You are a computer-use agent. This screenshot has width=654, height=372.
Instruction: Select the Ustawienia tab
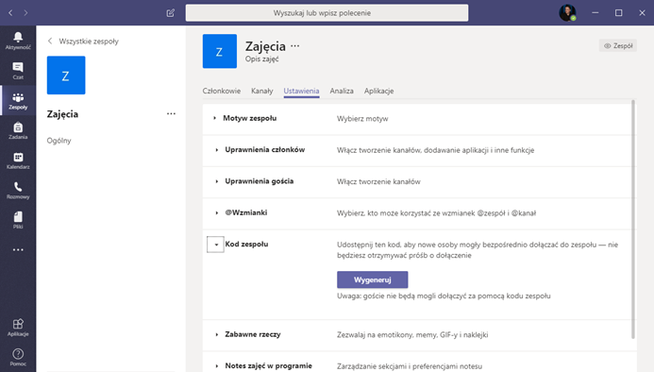(x=301, y=91)
